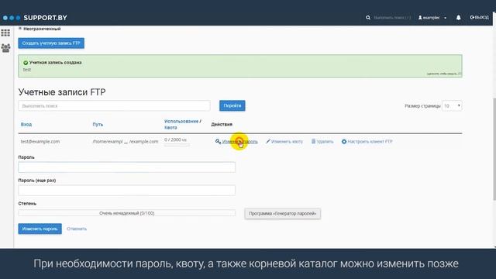The width and height of the screenshot is (496, 279).
Task: Click the blue Изменить пароль submit button
Action: [40, 229]
